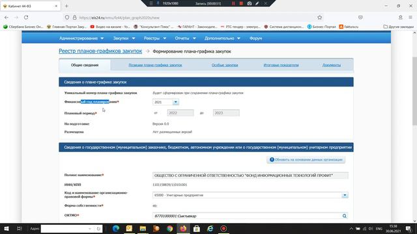
Task: Open Сбербанк Бизнес Онлайн bookmark
Action: coord(23,27)
